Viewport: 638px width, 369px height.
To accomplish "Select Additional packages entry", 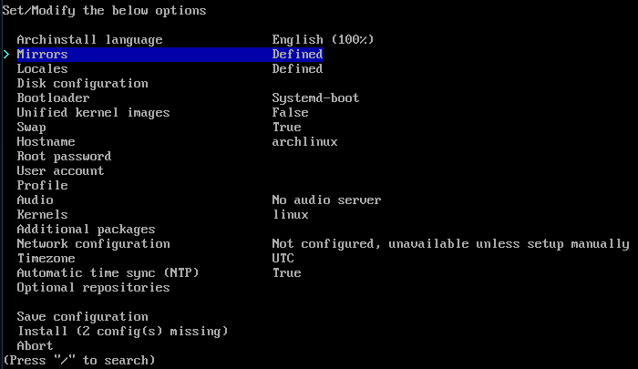I will click(x=86, y=230).
